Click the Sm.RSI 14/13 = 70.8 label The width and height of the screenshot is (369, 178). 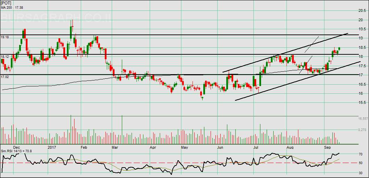tap(16, 151)
